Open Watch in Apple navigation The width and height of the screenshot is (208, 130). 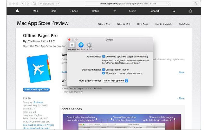(95, 11)
